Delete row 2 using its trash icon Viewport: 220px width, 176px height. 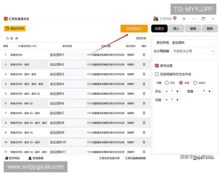tap(144, 65)
